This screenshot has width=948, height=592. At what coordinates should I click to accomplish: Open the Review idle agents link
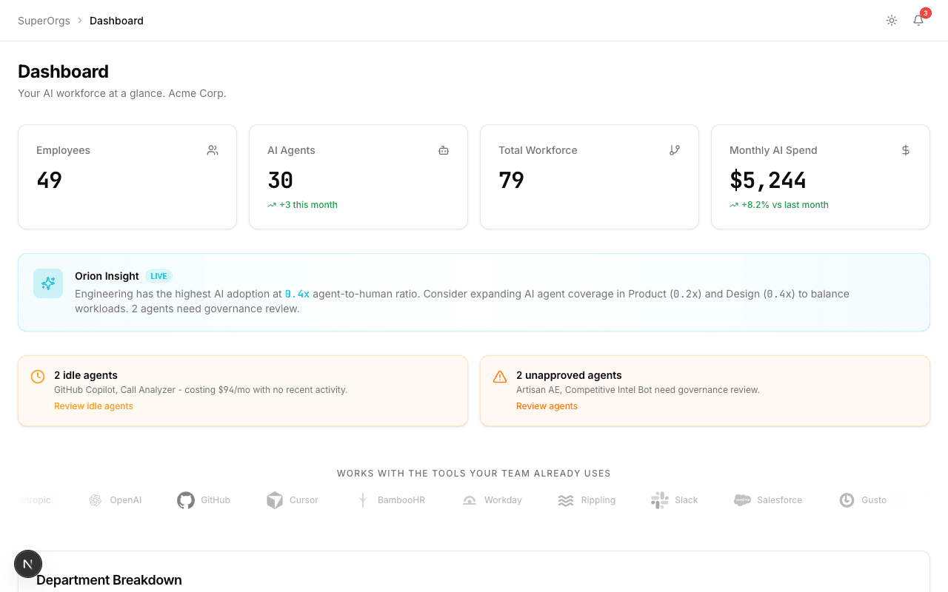pos(93,406)
